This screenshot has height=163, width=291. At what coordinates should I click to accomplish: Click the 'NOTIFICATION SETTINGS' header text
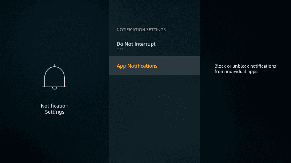pyautogui.click(x=141, y=30)
